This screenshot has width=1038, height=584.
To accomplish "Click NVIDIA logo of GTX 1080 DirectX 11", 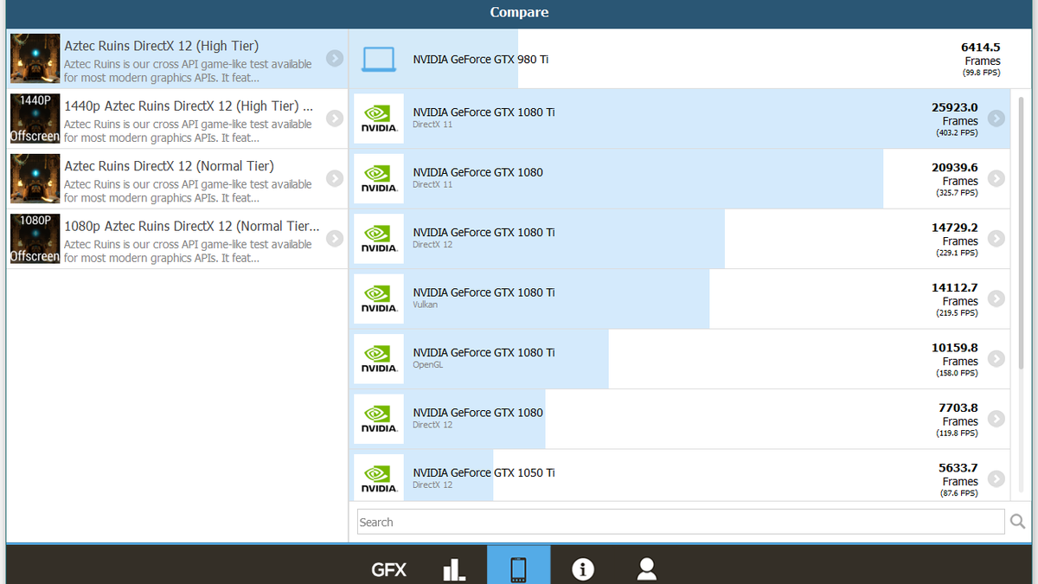I will 379,178.
